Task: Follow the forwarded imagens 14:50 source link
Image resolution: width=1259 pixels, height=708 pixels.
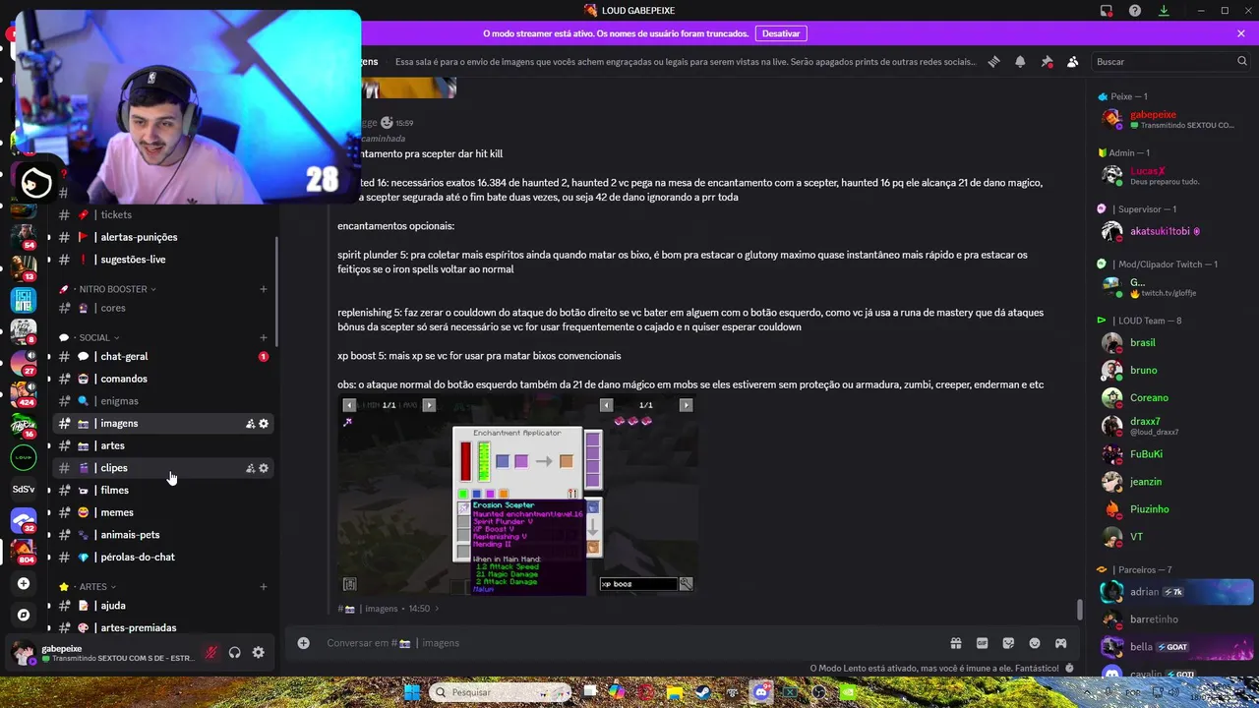Action: click(x=389, y=609)
